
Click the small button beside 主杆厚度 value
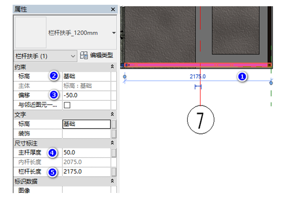coord(114,153)
